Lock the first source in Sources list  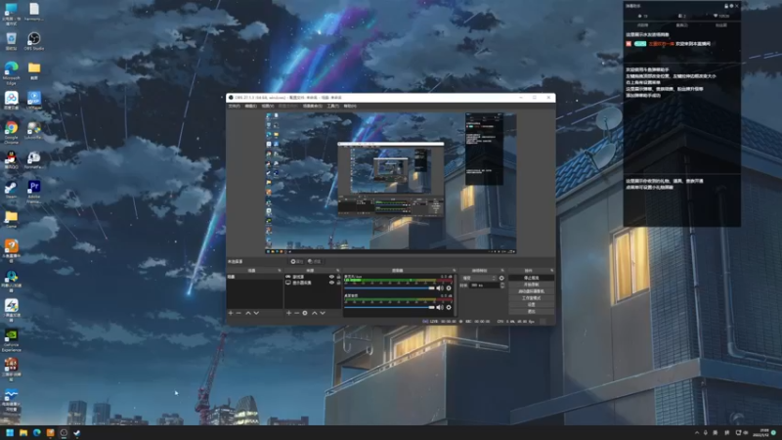pyautogui.click(x=338, y=277)
